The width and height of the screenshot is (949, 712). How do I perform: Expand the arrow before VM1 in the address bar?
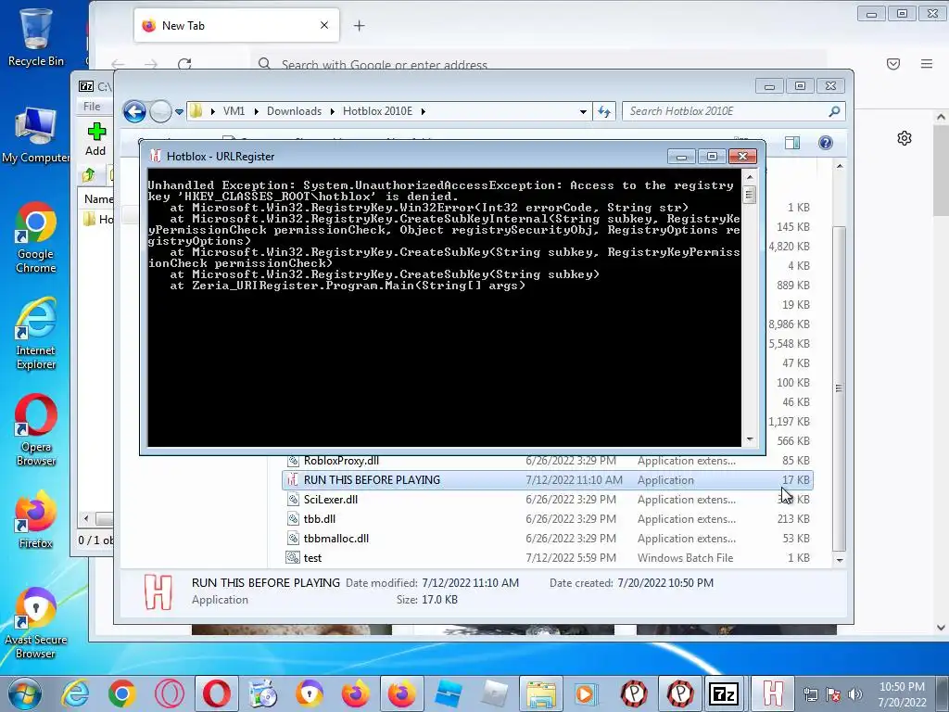pyautogui.click(x=213, y=111)
